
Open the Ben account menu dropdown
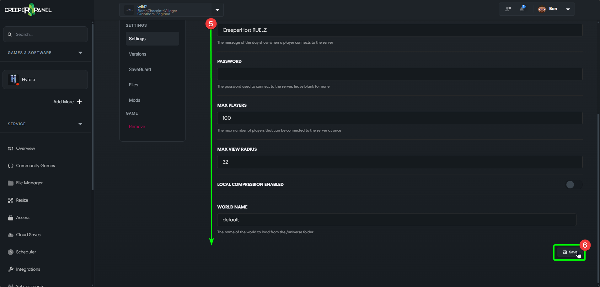click(x=568, y=9)
